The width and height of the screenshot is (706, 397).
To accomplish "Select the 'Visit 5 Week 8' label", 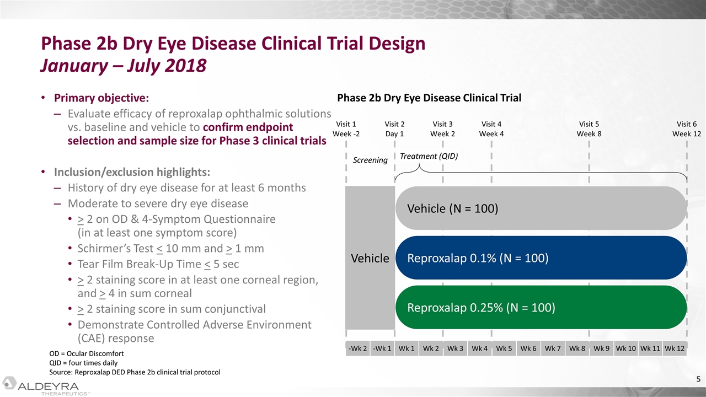I will click(x=589, y=129).
